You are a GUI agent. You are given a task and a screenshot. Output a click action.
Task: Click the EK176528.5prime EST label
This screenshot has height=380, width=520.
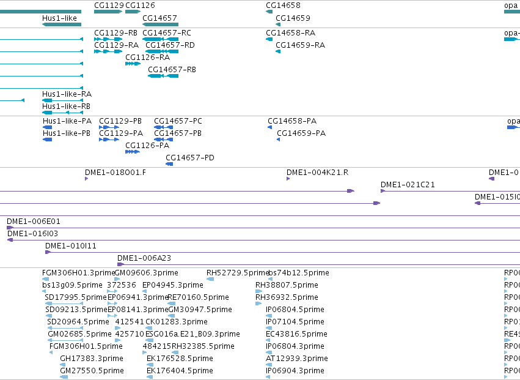(180, 359)
